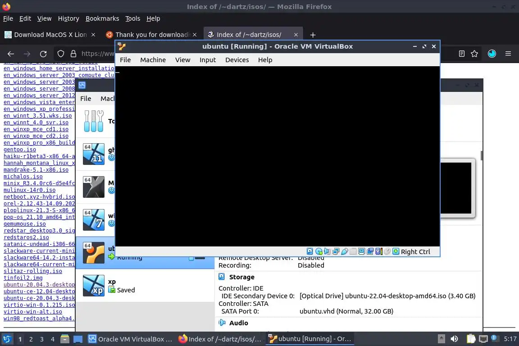Image resolution: width=519 pixels, height=346 pixels.
Task: Open Help menu in ubuntu VM window
Action: (265, 60)
